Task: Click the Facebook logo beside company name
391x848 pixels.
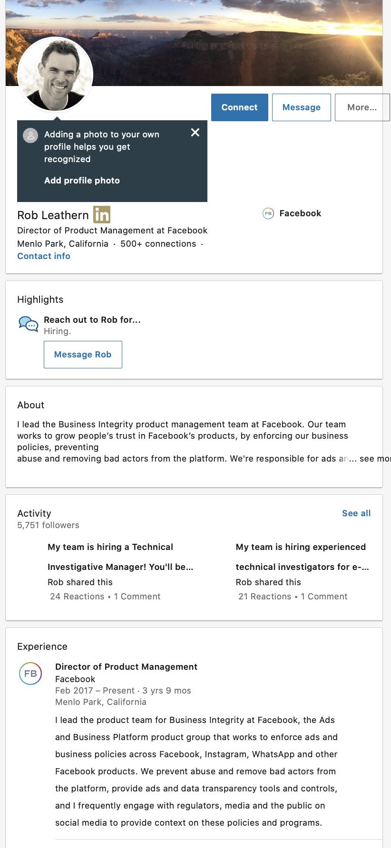Action: point(268,213)
